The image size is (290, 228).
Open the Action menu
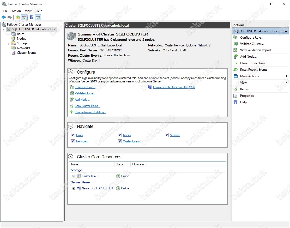[x=16, y=11]
